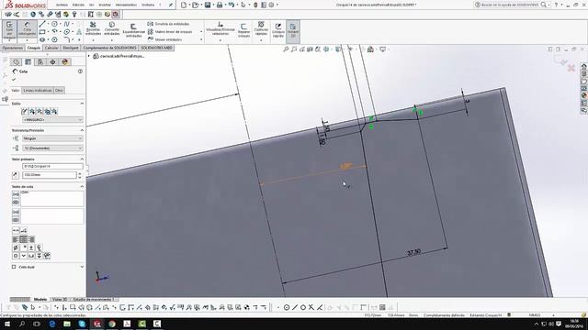The height and width of the screenshot is (330, 588).
Task: Switch to the Calcular tab
Action: tap(51, 48)
